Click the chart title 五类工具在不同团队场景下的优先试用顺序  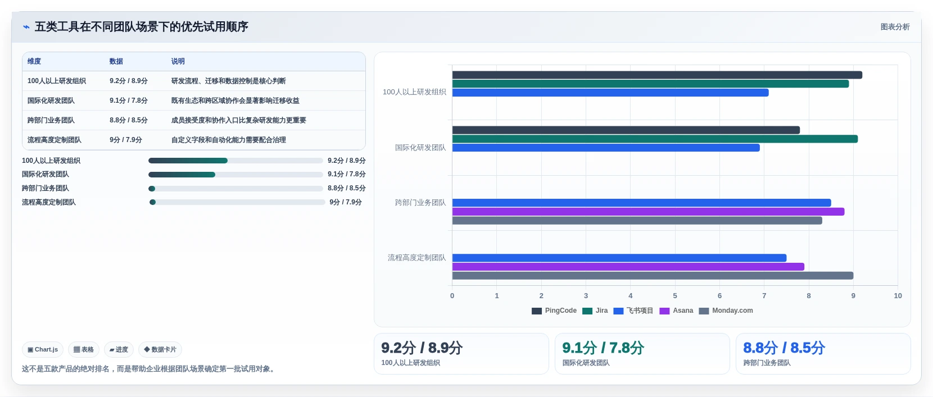click(142, 27)
